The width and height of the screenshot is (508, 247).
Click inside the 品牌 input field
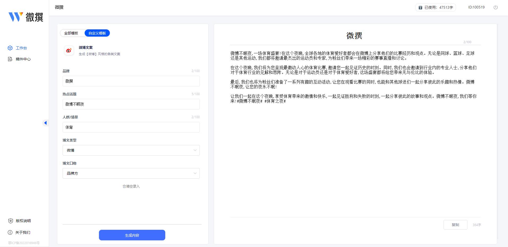point(131,81)
